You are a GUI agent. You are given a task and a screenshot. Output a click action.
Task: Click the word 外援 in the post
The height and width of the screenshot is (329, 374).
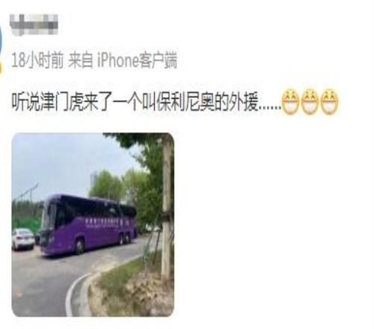[247, 102]
